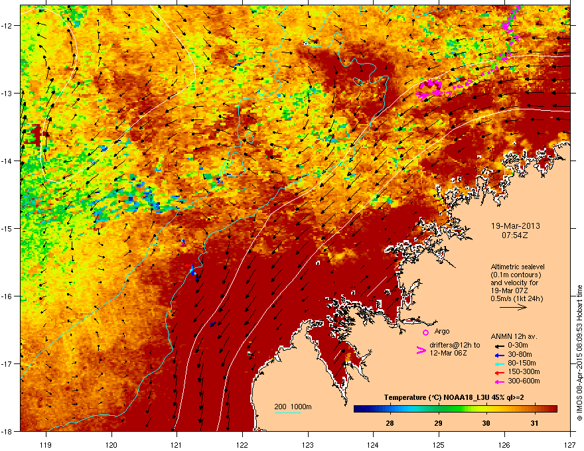Click the temperature color bar at 28
The width and height of the screenshot is (584, 451).
(390, 409)
